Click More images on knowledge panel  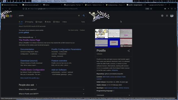126,46
